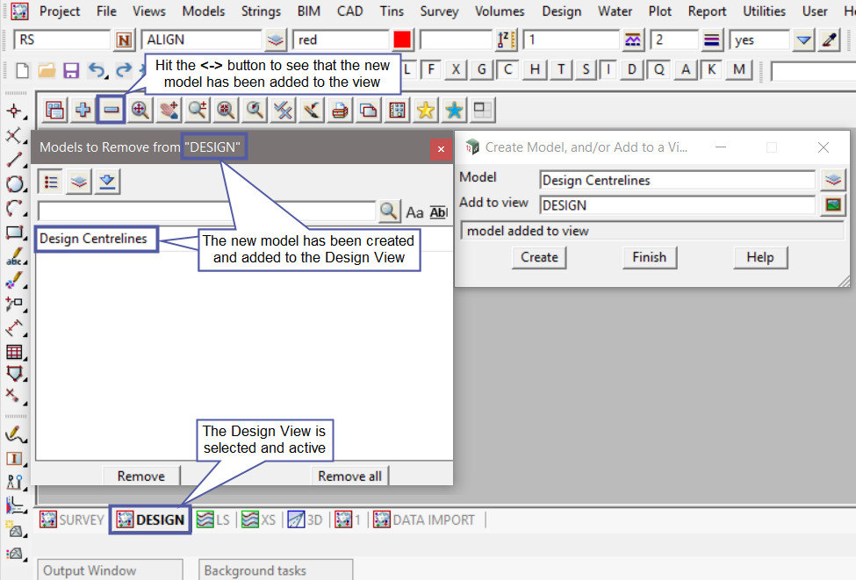This screenshot has height=580, width=856.
Task: Open model picker icon next to ALIGN field
Action: coord(276,40)
